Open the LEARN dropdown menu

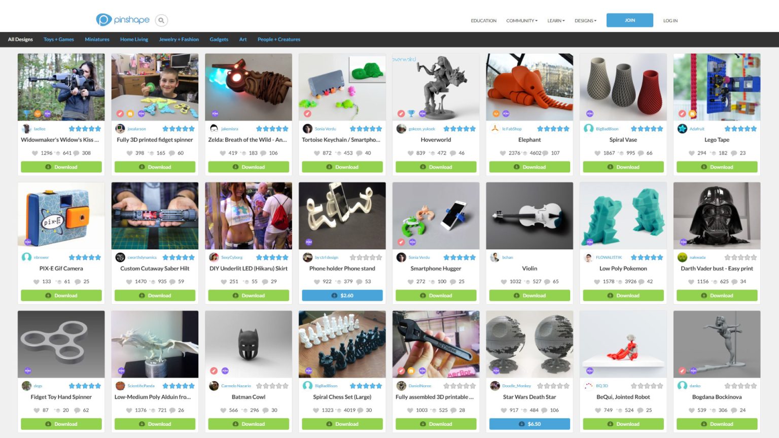click(x=555, y=20)
